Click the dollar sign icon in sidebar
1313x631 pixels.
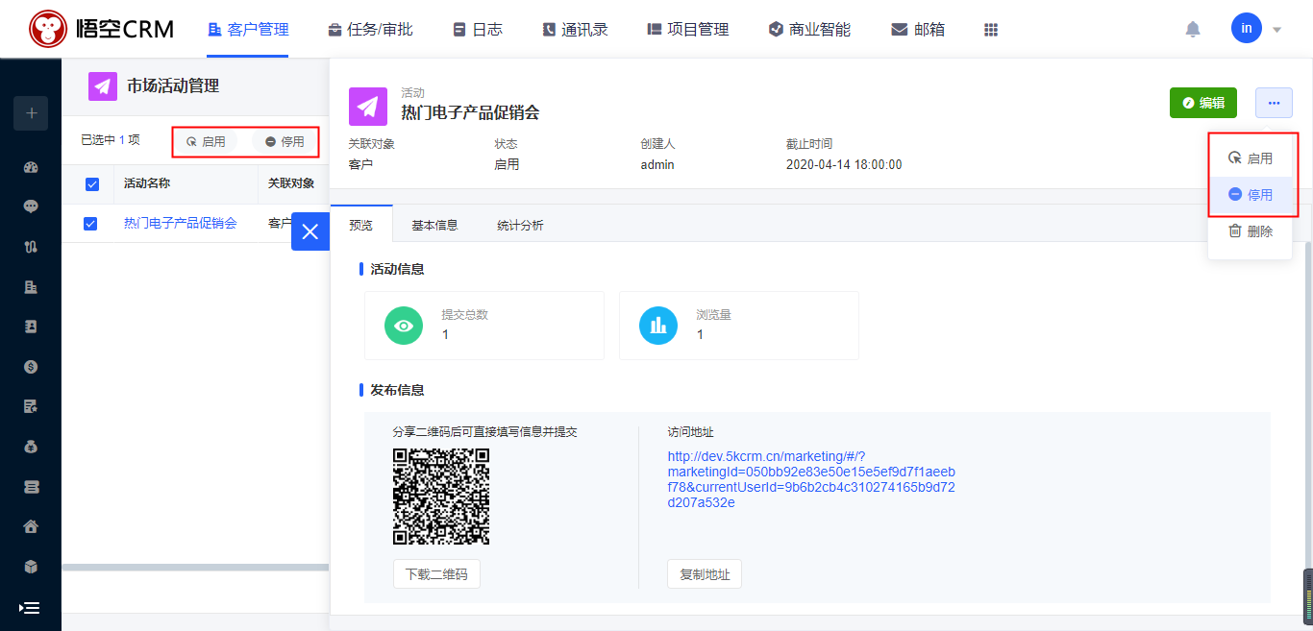31,366
